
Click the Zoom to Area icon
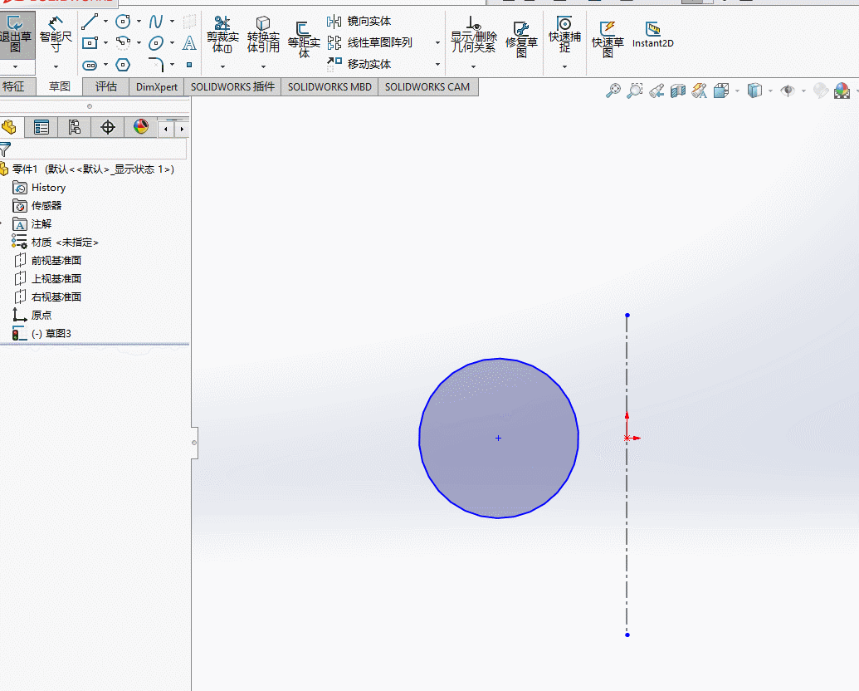tap(634, 91)
